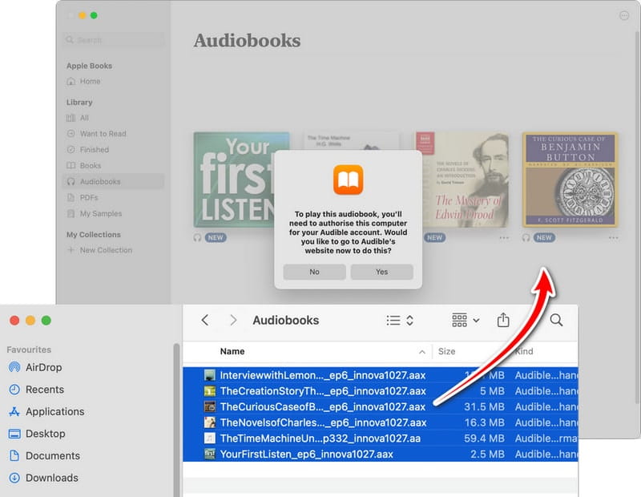Select Desktop in the Finder sidebar
Screen dimensions: 641x497
(45, 434)
